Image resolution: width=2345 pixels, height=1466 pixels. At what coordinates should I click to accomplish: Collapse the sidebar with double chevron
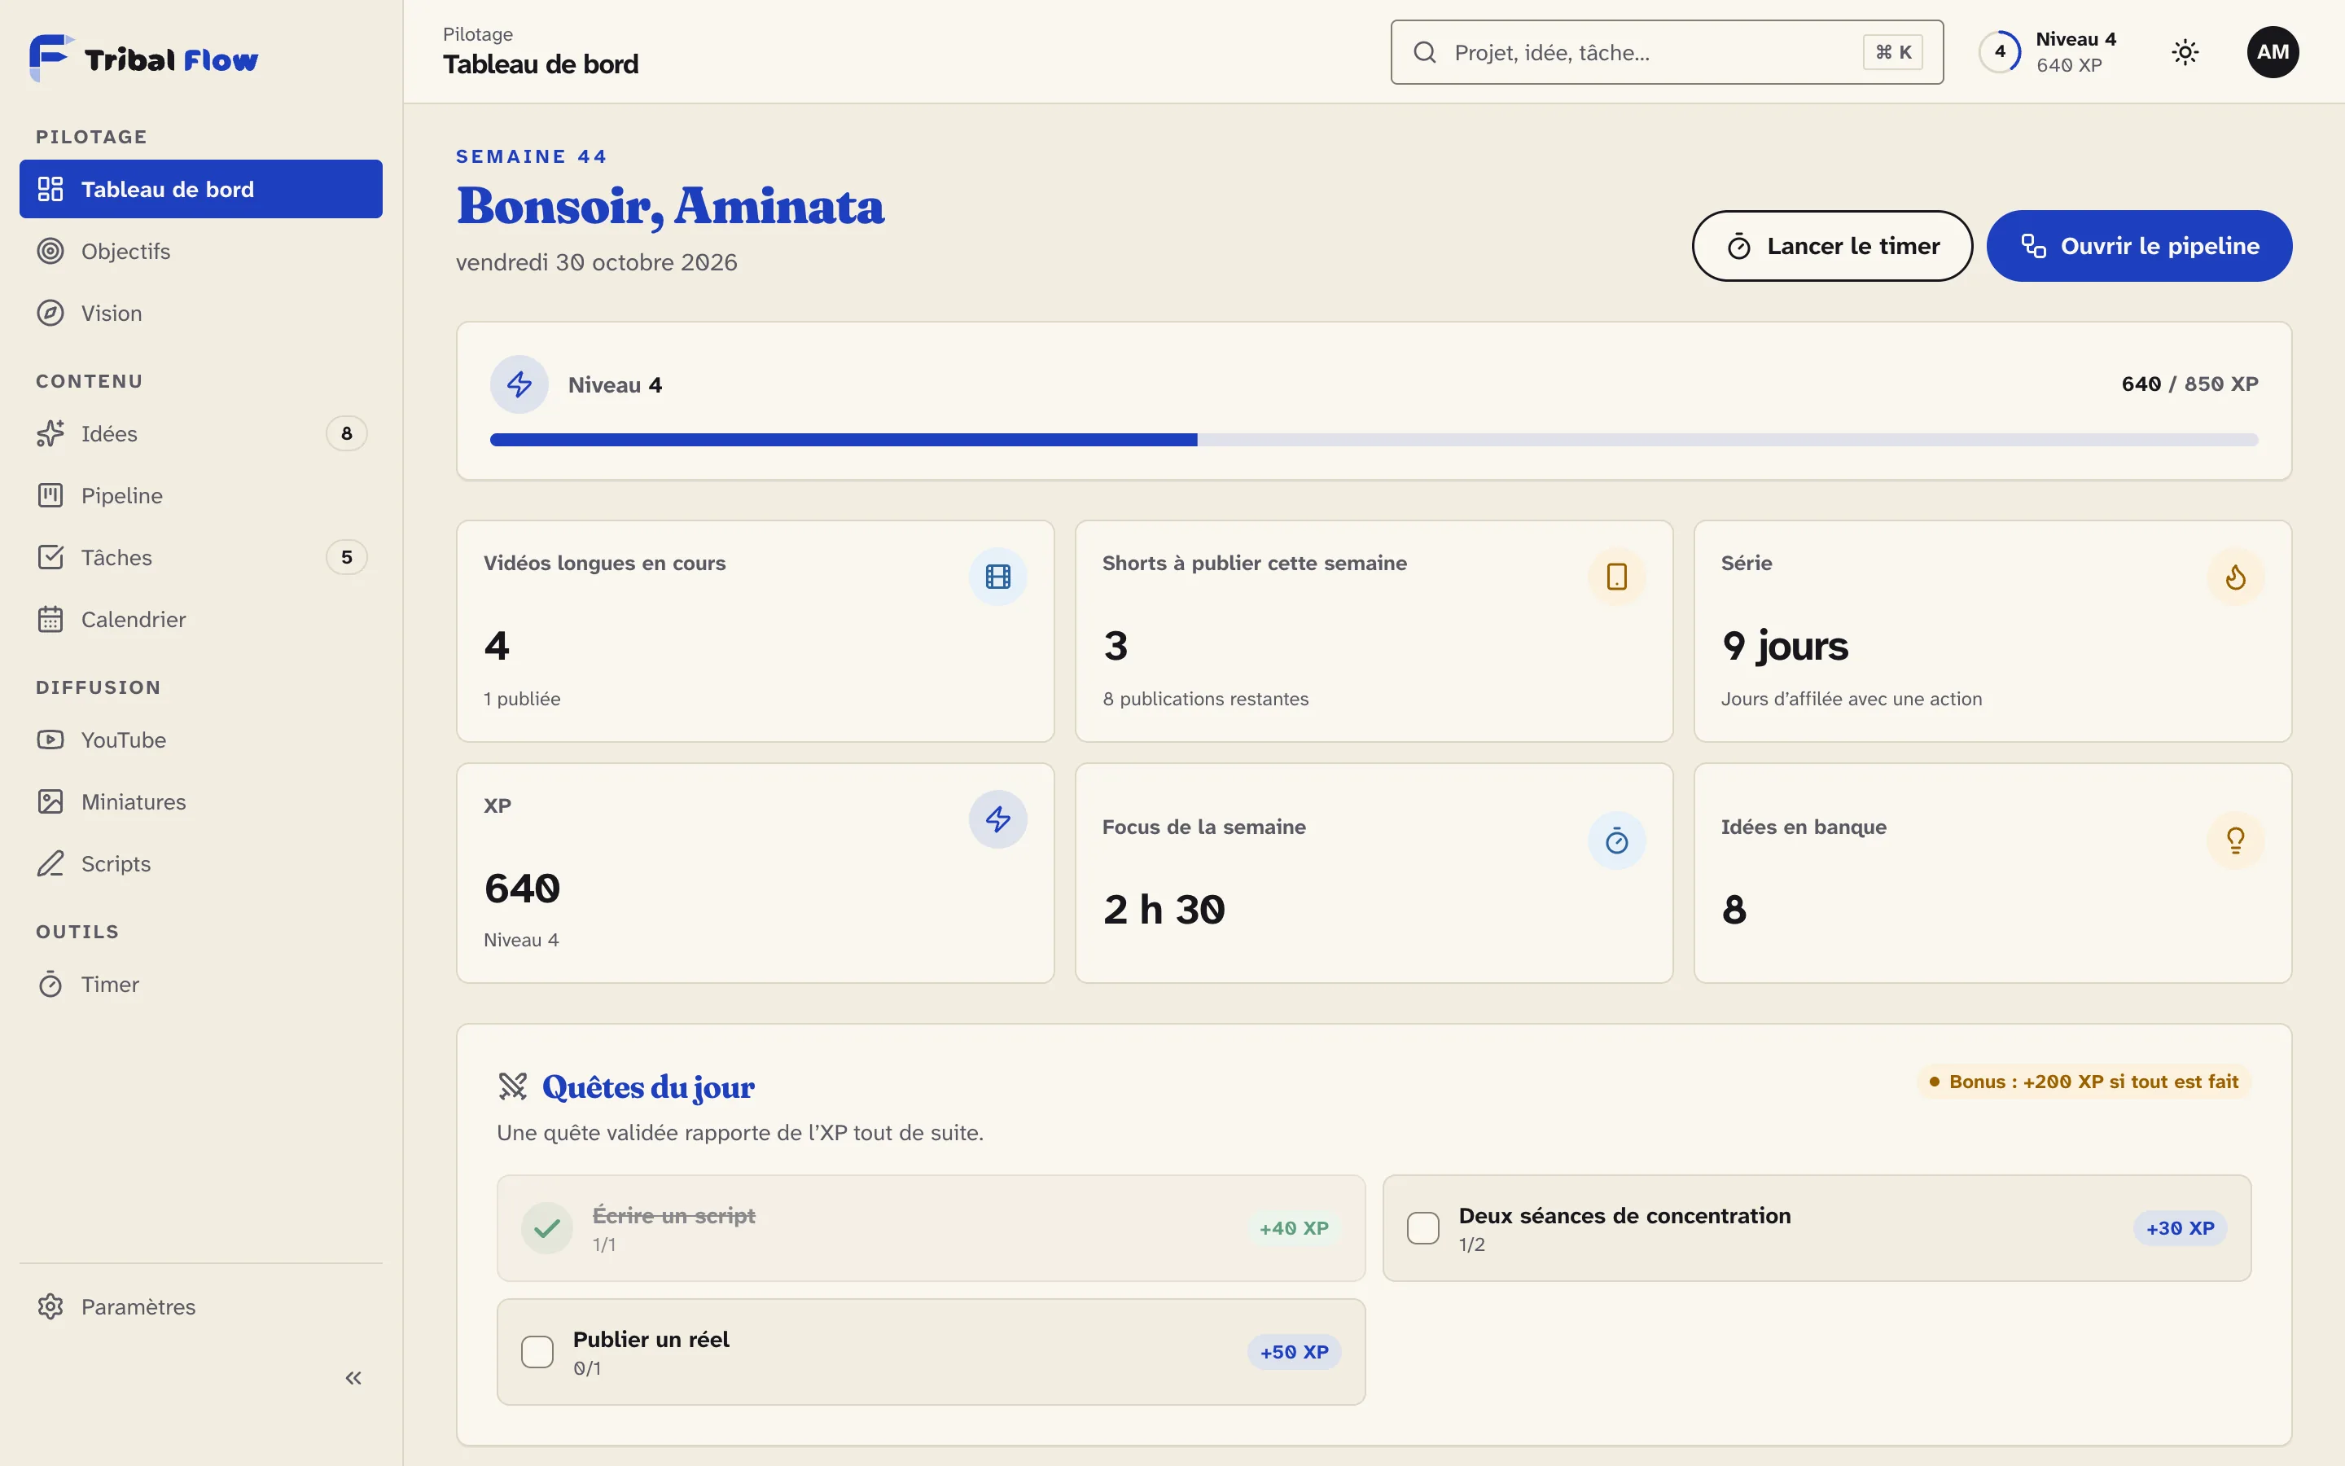(353, 1378)
